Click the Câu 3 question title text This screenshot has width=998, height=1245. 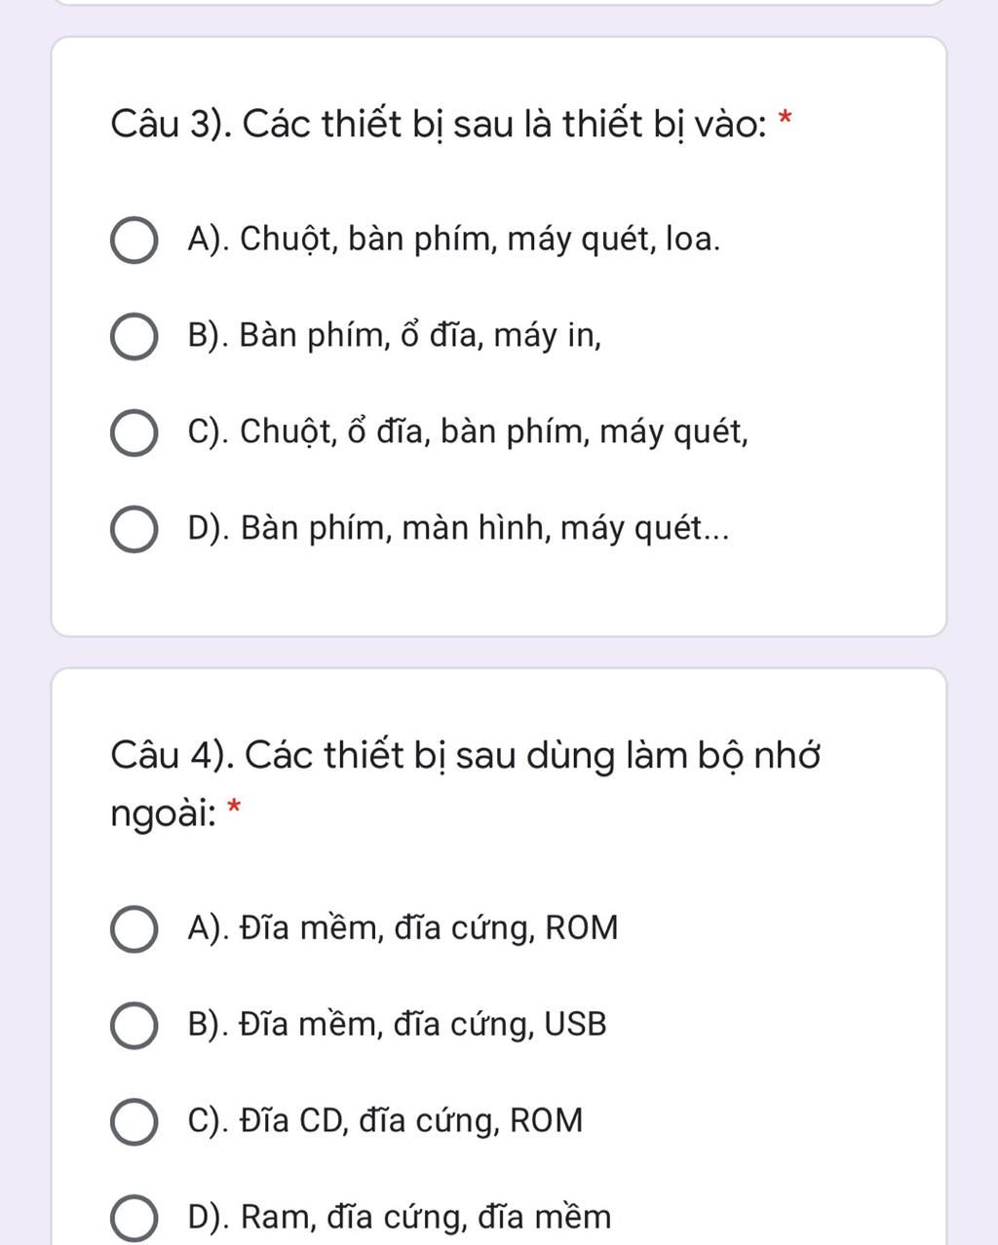point(439,125)
